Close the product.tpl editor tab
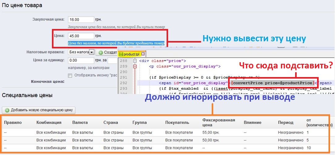This screenshot has width=335, height=155. [x=143, y=54]
